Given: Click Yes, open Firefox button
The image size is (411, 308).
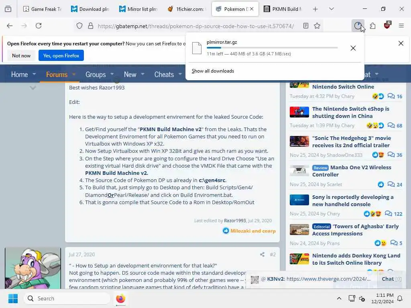Looking at the screenshot, I should pos(61,55).
